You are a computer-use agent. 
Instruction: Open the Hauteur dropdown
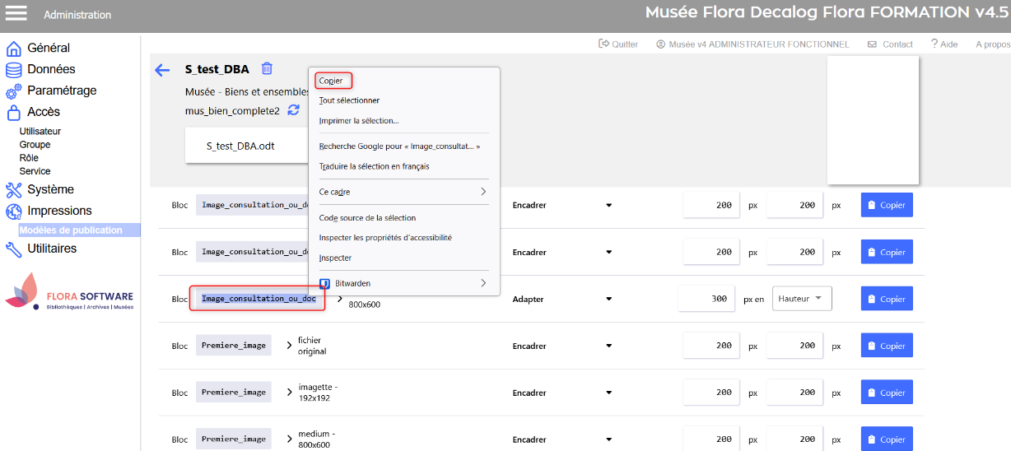tap(801, 299)
